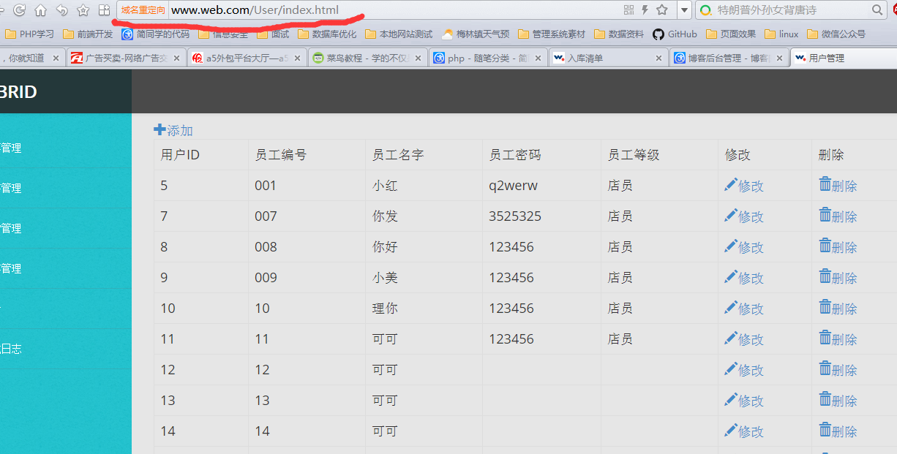Toggle the lightning speed mode icon
Viewport: 897px width, 454px height.
[645, 10]
